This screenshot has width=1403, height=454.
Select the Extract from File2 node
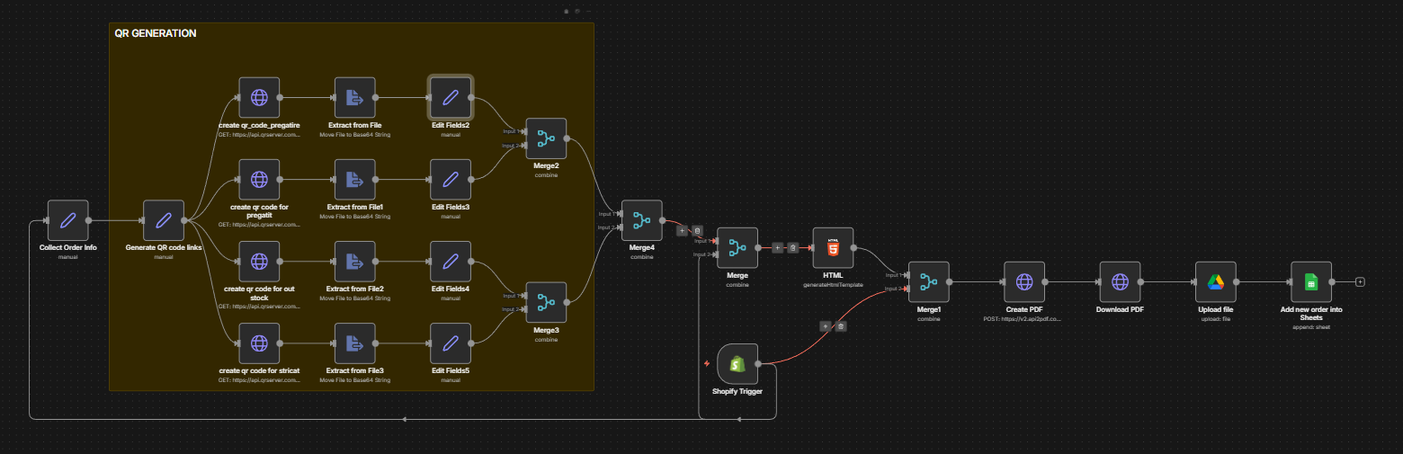pyautogui.click(x=354, y=262)
